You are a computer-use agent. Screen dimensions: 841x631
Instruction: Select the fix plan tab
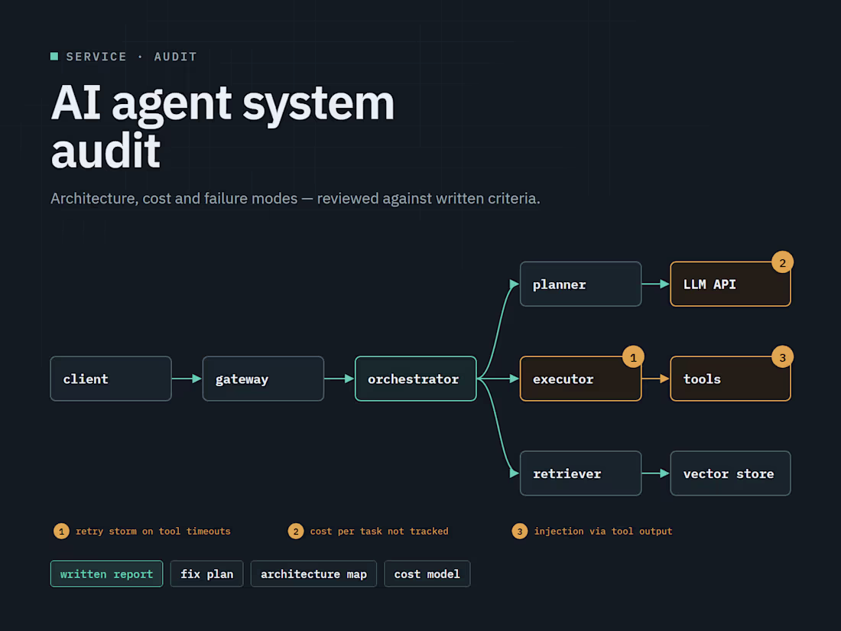click(207, 574)
